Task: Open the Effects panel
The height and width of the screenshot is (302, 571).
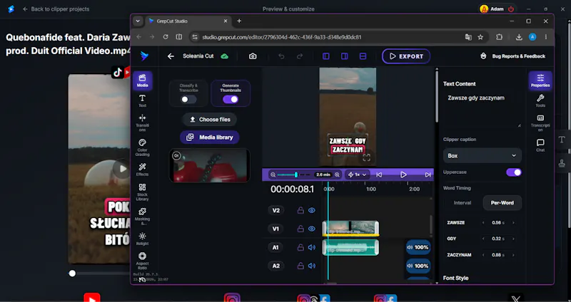Action: pos(142,170)
